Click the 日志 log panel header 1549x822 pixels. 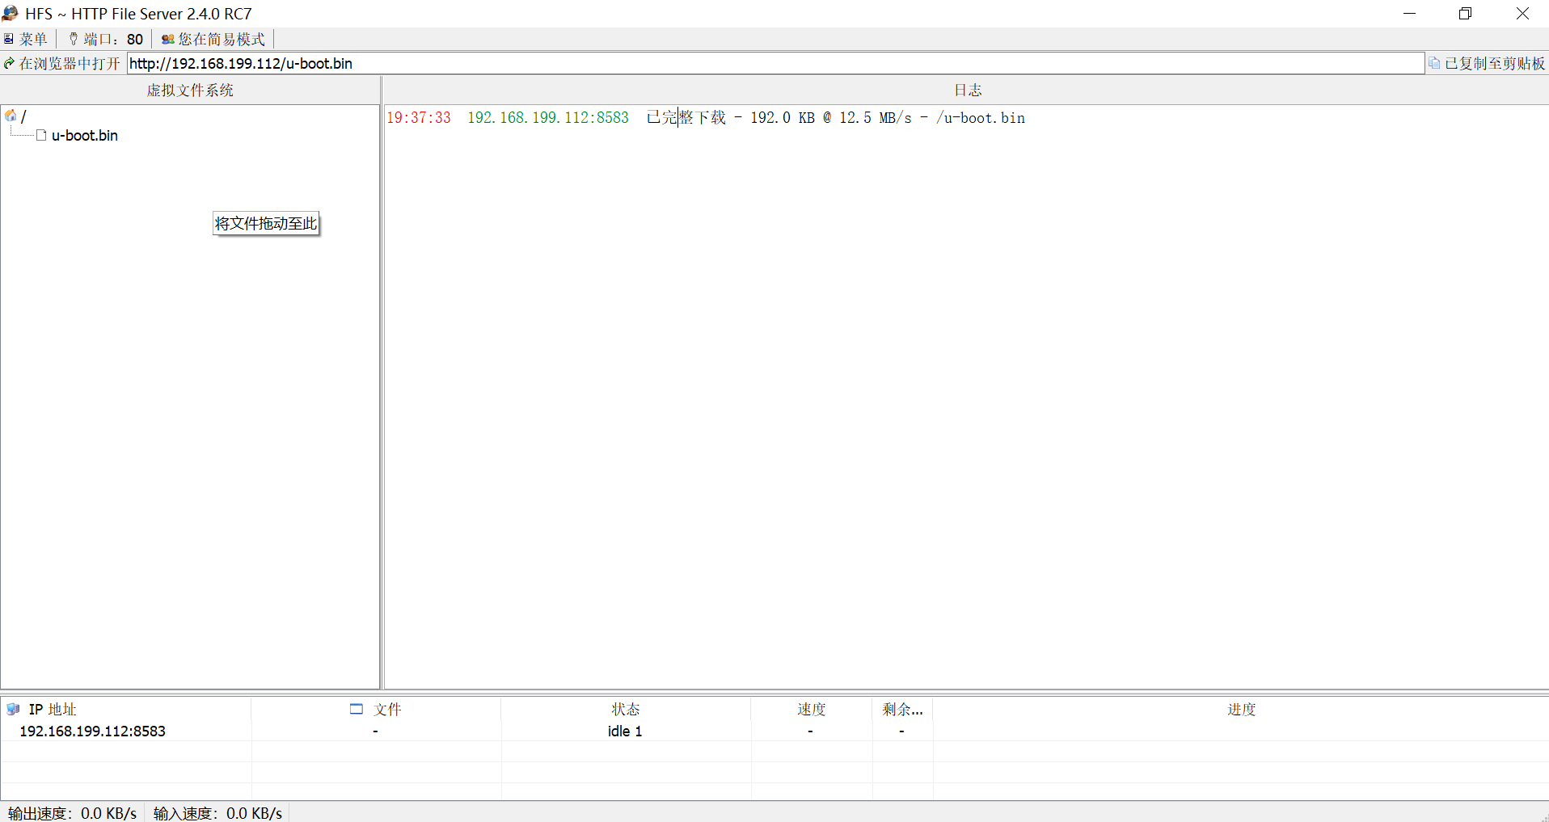coord(968,91)
